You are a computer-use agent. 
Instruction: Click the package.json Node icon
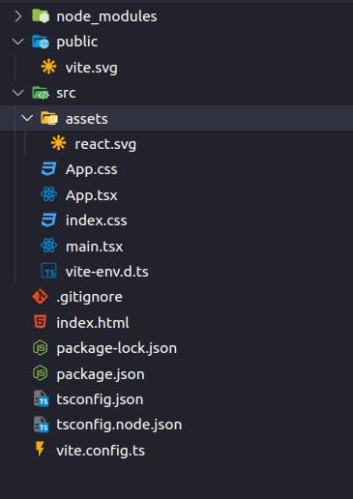click(41, 373)
